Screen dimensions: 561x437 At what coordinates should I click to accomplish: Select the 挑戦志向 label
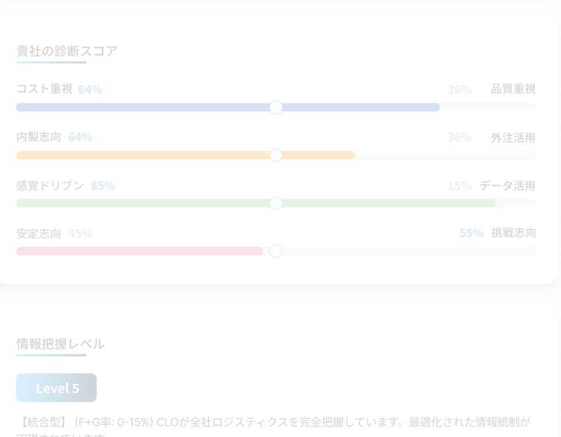[514, 232]
